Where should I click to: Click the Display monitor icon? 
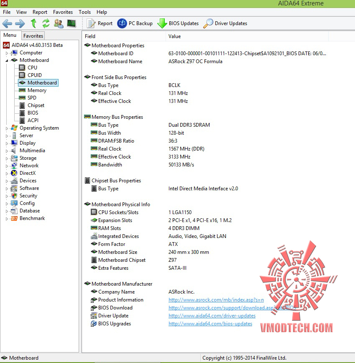14,143
